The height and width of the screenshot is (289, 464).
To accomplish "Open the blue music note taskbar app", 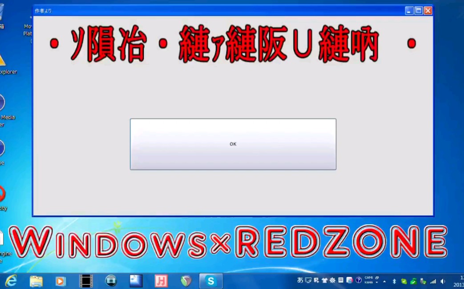I will [136, 281].
